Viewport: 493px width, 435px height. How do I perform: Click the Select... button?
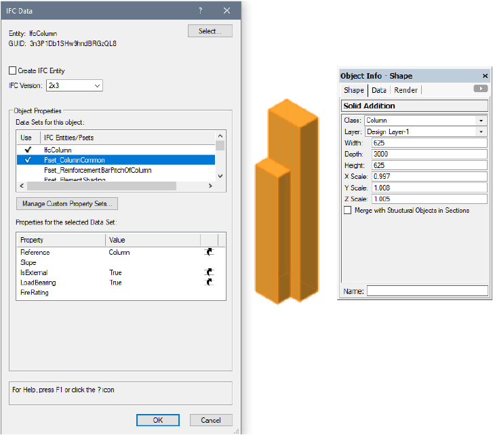(x=210, y=31)
